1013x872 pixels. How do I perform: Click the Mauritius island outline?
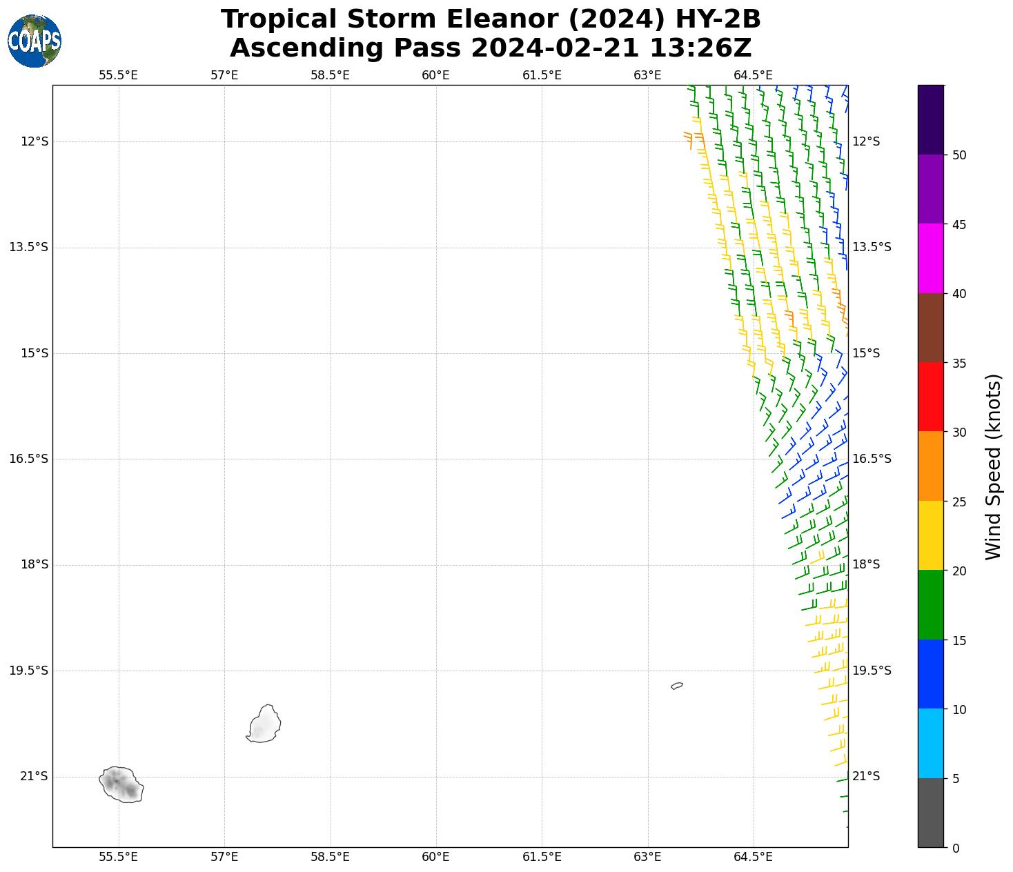coord(264,724)
